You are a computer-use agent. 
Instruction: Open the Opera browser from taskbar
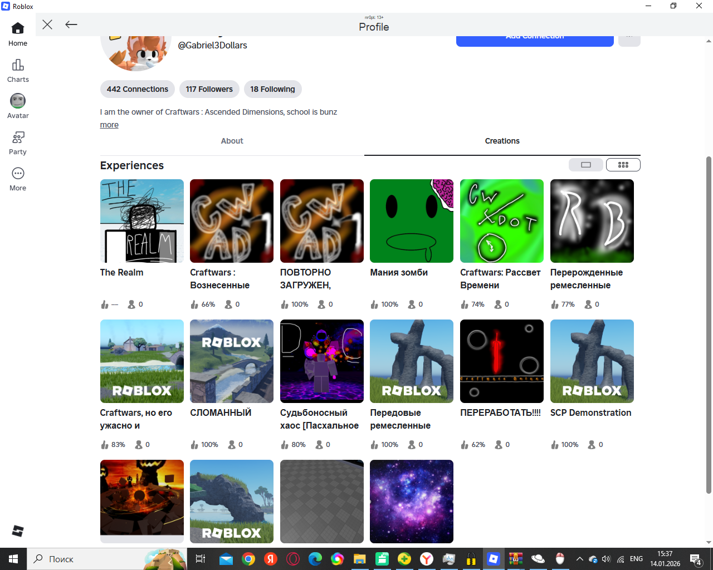click(293, 559)
